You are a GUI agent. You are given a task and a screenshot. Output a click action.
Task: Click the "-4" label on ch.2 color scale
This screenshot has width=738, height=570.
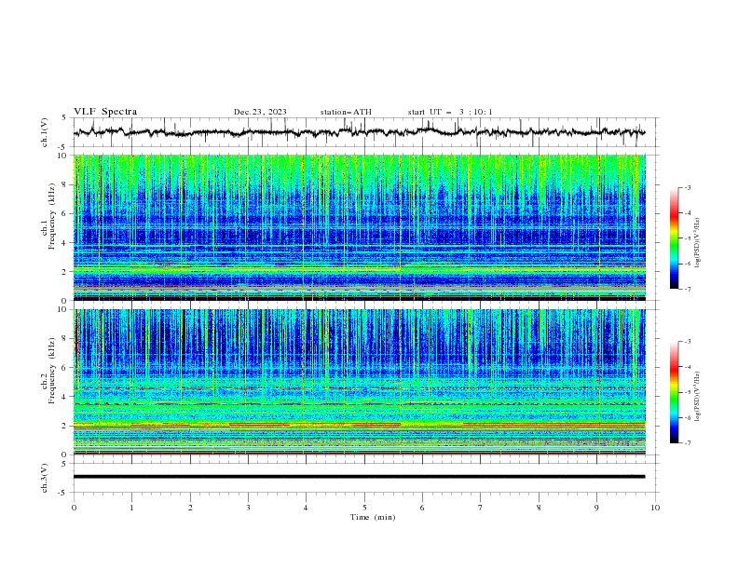tap(687, 367)
